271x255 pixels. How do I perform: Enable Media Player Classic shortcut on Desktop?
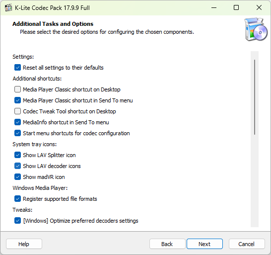click(17, 89)
